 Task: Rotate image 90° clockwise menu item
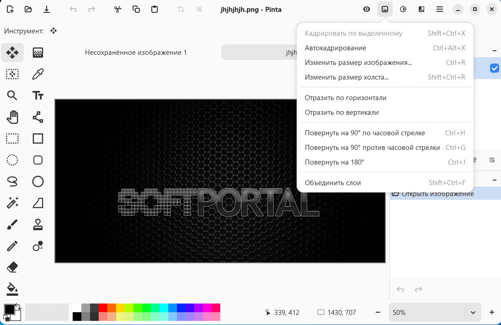[385, 133]
